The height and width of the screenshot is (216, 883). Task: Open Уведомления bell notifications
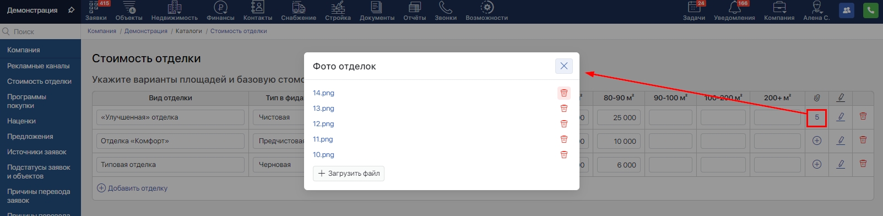(x=734, y=11)
